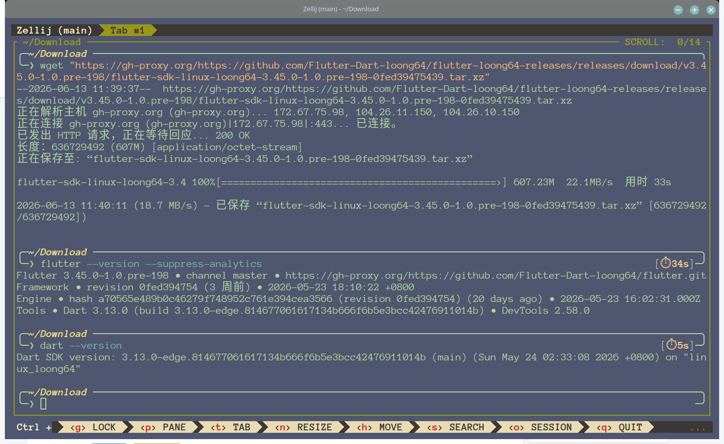Click the Flutter git repository URL
Viewport: 724px width, 444px height.
[x=496, y=276]
